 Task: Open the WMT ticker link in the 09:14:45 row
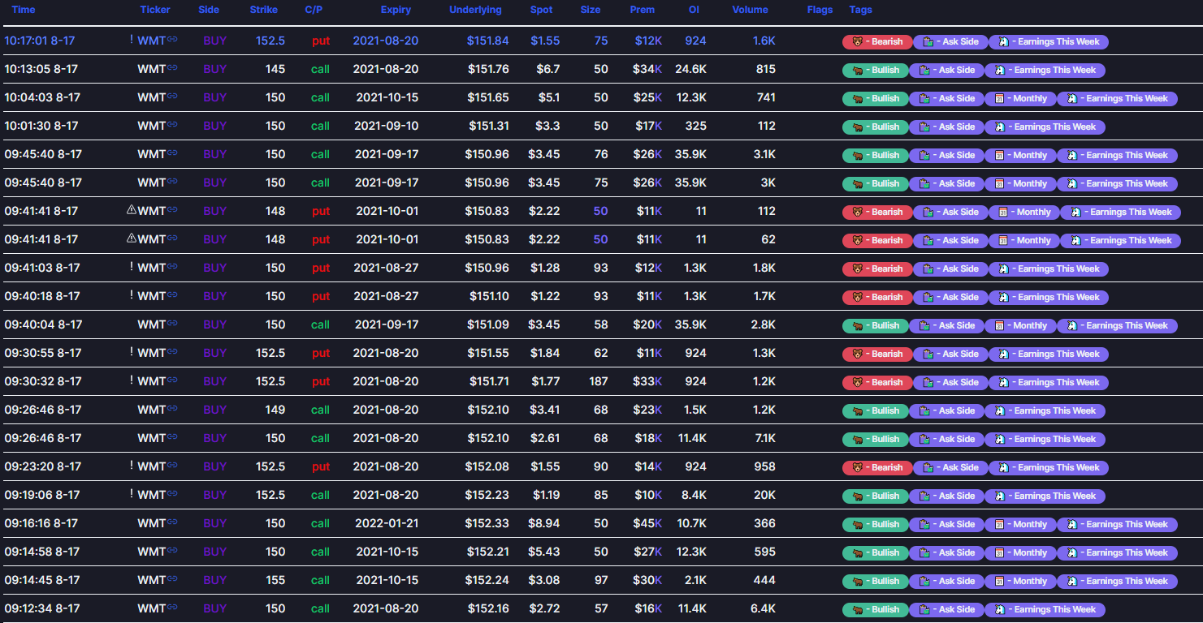[152, 580]
